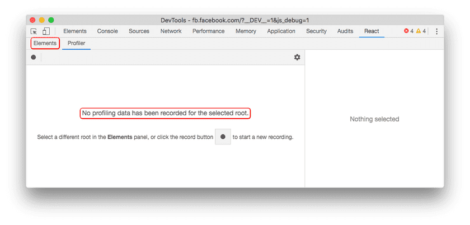Viewport: 470px width, 225px height.
Task: Open the Memory tab
Action: (x=246, y=31)
